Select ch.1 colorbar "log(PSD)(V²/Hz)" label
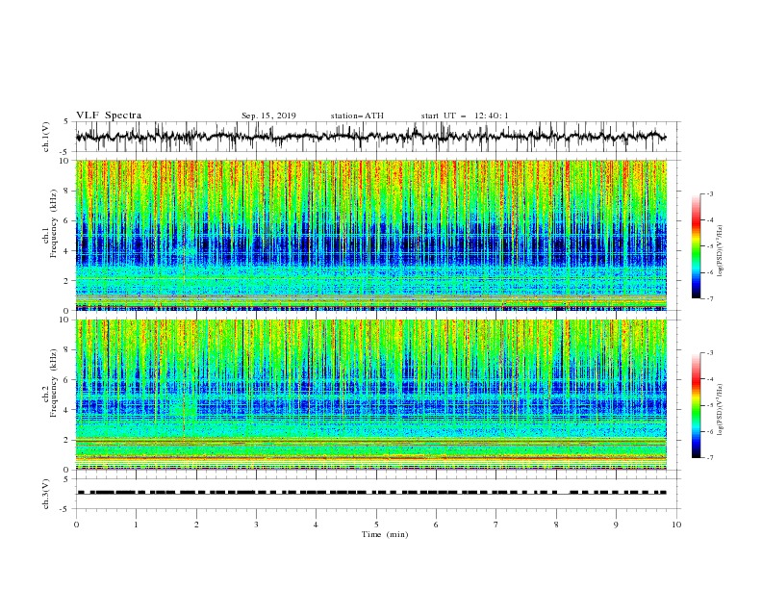 pyautogui.click(x=720, y=251)
